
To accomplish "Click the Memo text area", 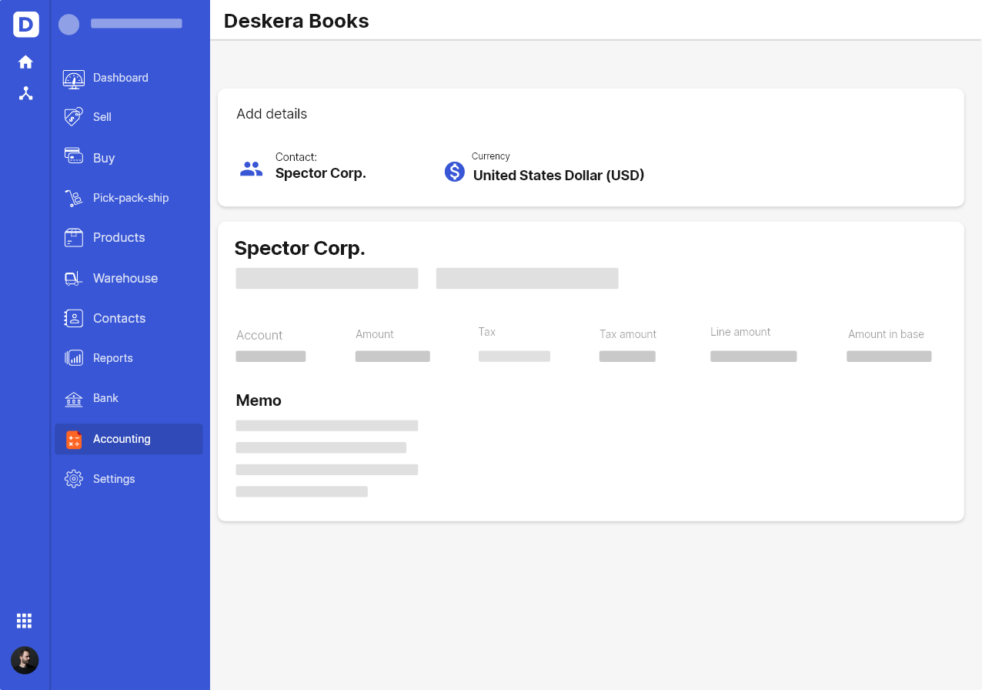I will (327, 458).
